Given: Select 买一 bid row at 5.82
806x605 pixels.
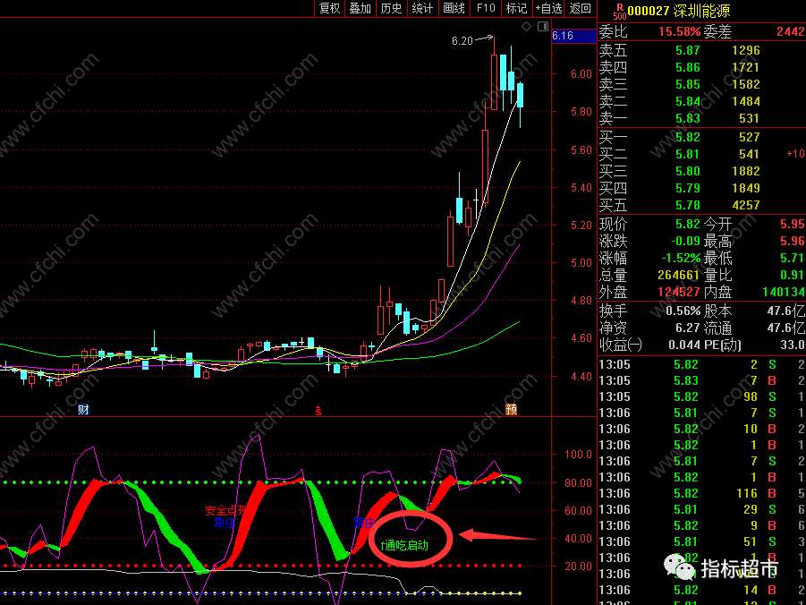Looking at the screenshot, I should coord(701,137).
